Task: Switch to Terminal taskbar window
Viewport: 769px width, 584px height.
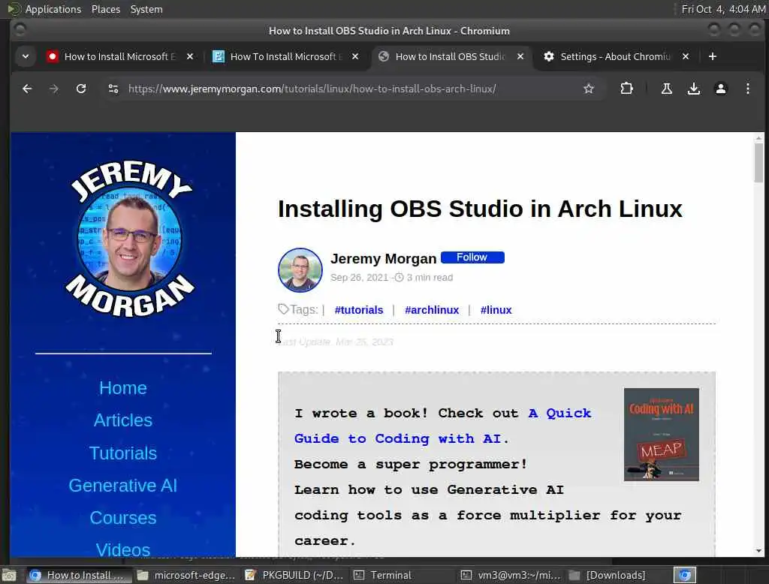Action: pos(403,575)
